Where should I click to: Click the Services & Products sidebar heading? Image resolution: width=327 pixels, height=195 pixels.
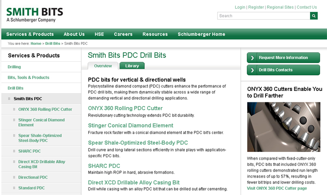click(x=34, y=56)
